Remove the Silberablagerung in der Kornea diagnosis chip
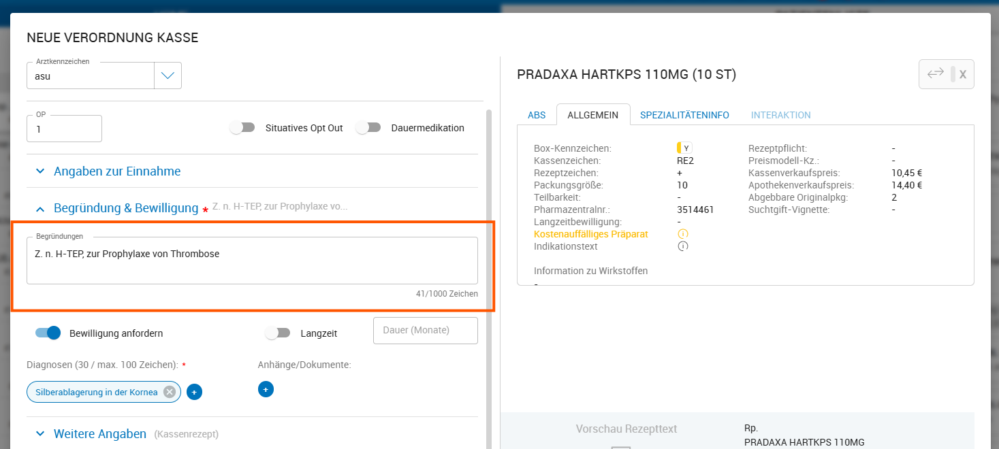This screenshot has height=449, width=999. click(x=170, y=392)
